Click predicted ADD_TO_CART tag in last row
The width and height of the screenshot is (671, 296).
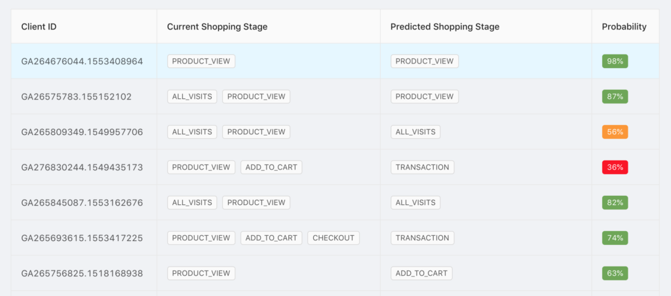coord(421,273)
